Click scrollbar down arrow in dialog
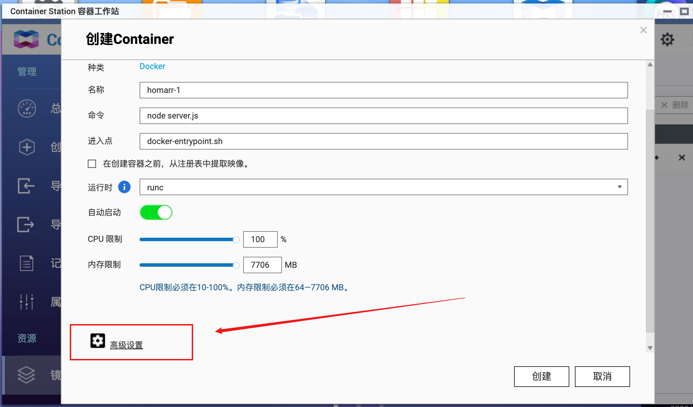693x407 pixels. (x=650, y=348)
